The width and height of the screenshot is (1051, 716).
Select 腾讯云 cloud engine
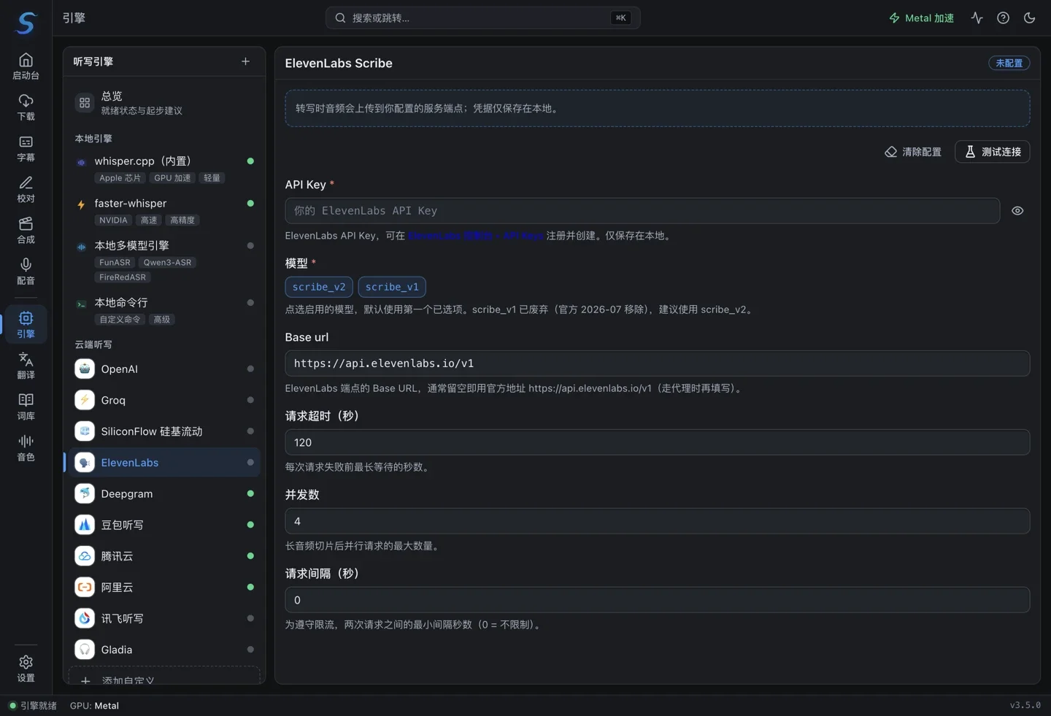[x=164, y=556]
